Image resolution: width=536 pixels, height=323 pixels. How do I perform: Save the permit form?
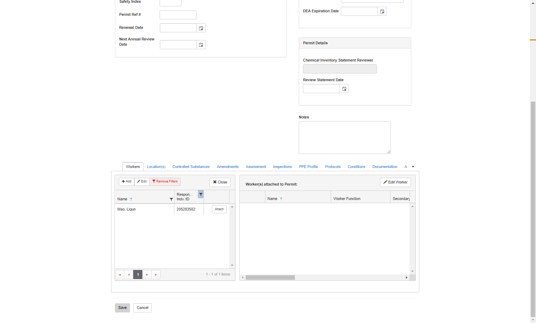coord(122,308)
